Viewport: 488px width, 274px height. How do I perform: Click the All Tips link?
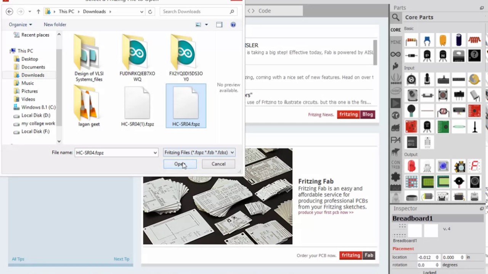coord(18,259)
